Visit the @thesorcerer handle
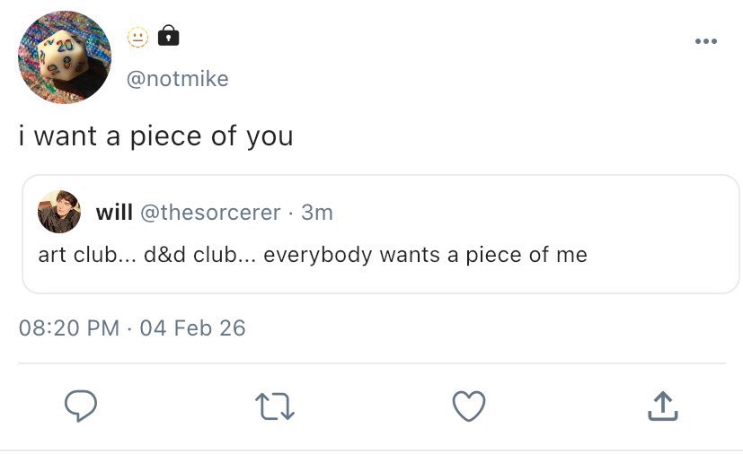743x454 pixels. (210, 213)
